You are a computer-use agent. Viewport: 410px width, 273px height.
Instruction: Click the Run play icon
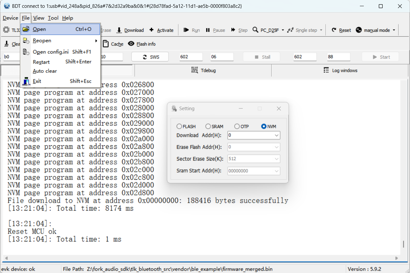coord(186,30)
